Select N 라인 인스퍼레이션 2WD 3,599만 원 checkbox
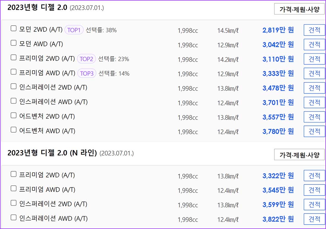The height and width of the screenshot is (229, 326). (x=14, y=203)
